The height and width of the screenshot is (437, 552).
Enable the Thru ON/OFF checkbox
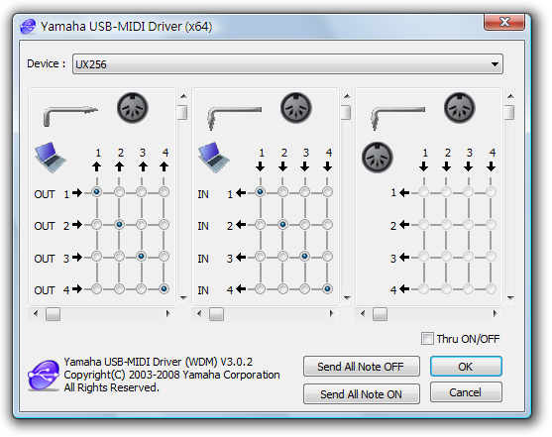click(x=427, y=338)
